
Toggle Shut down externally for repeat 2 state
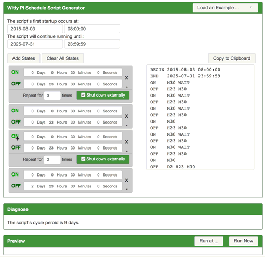tap(83, 159)
